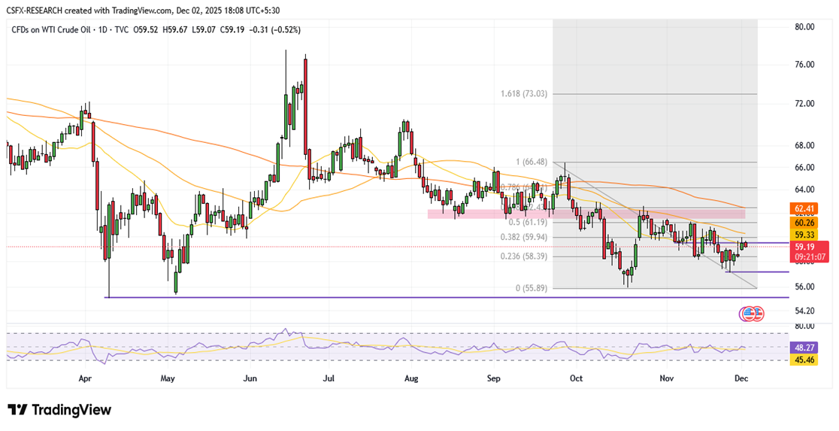The image size is (839, 431).
Task: Select the 1.618 (73.03) Fibonacci extension level
Action: [523, 94]
